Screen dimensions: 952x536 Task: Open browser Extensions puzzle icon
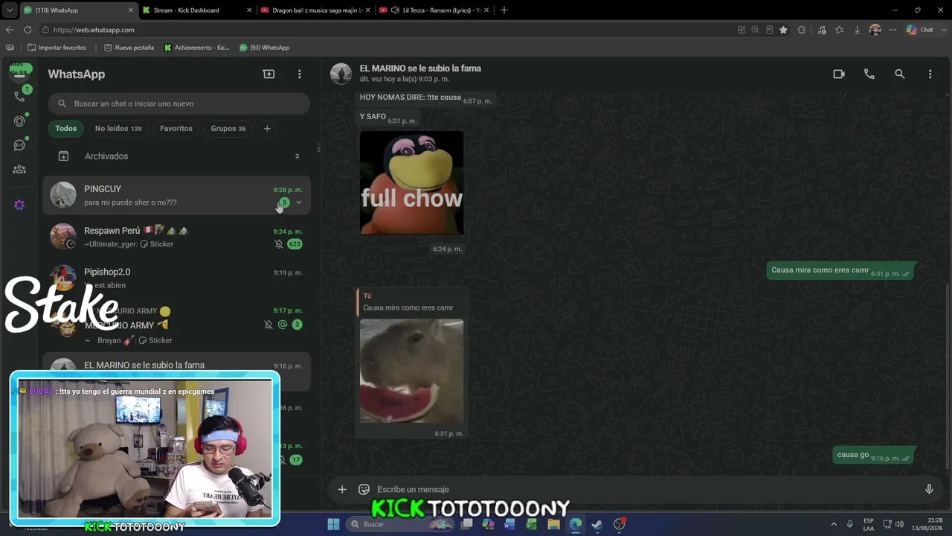802,30
